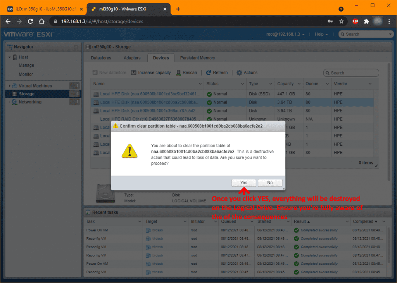The image size is (397, 283).
Task: Open the Help dropdown menu
Action: click(321, 34)
